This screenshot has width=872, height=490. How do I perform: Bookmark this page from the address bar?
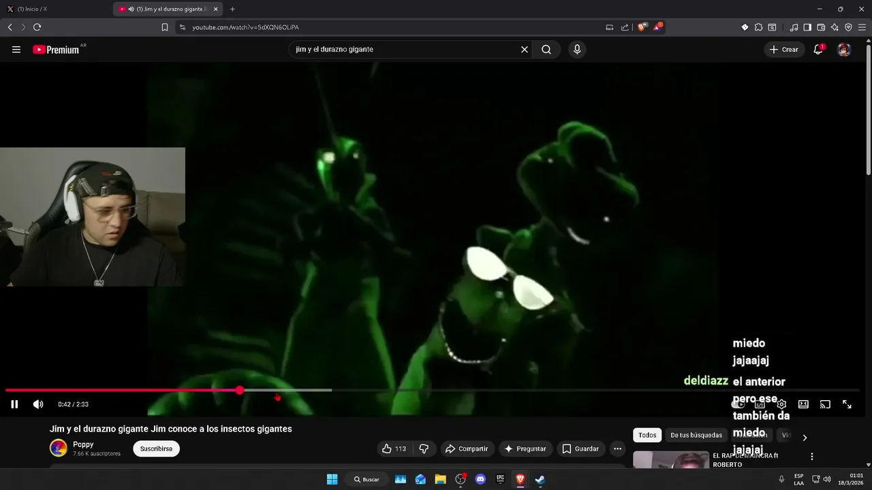click(x=165, y=27)
